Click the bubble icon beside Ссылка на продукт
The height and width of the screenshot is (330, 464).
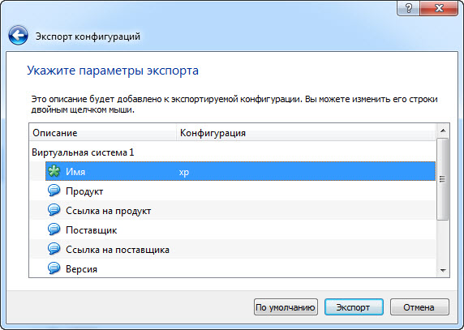click(x=54, y=210)
